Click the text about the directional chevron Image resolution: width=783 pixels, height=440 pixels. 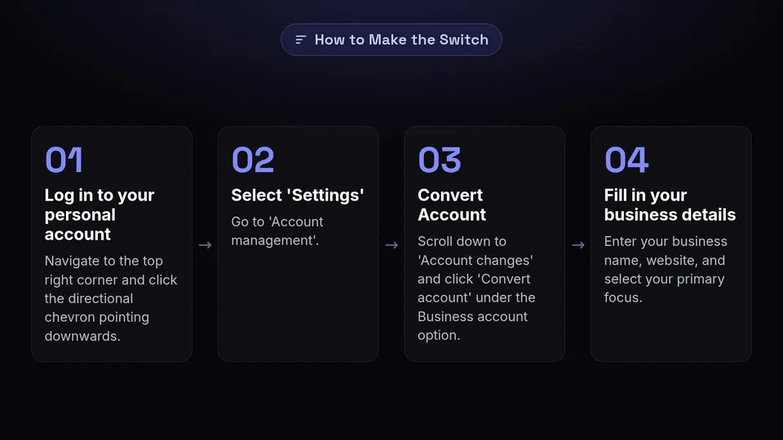click(x=111, y=298)
